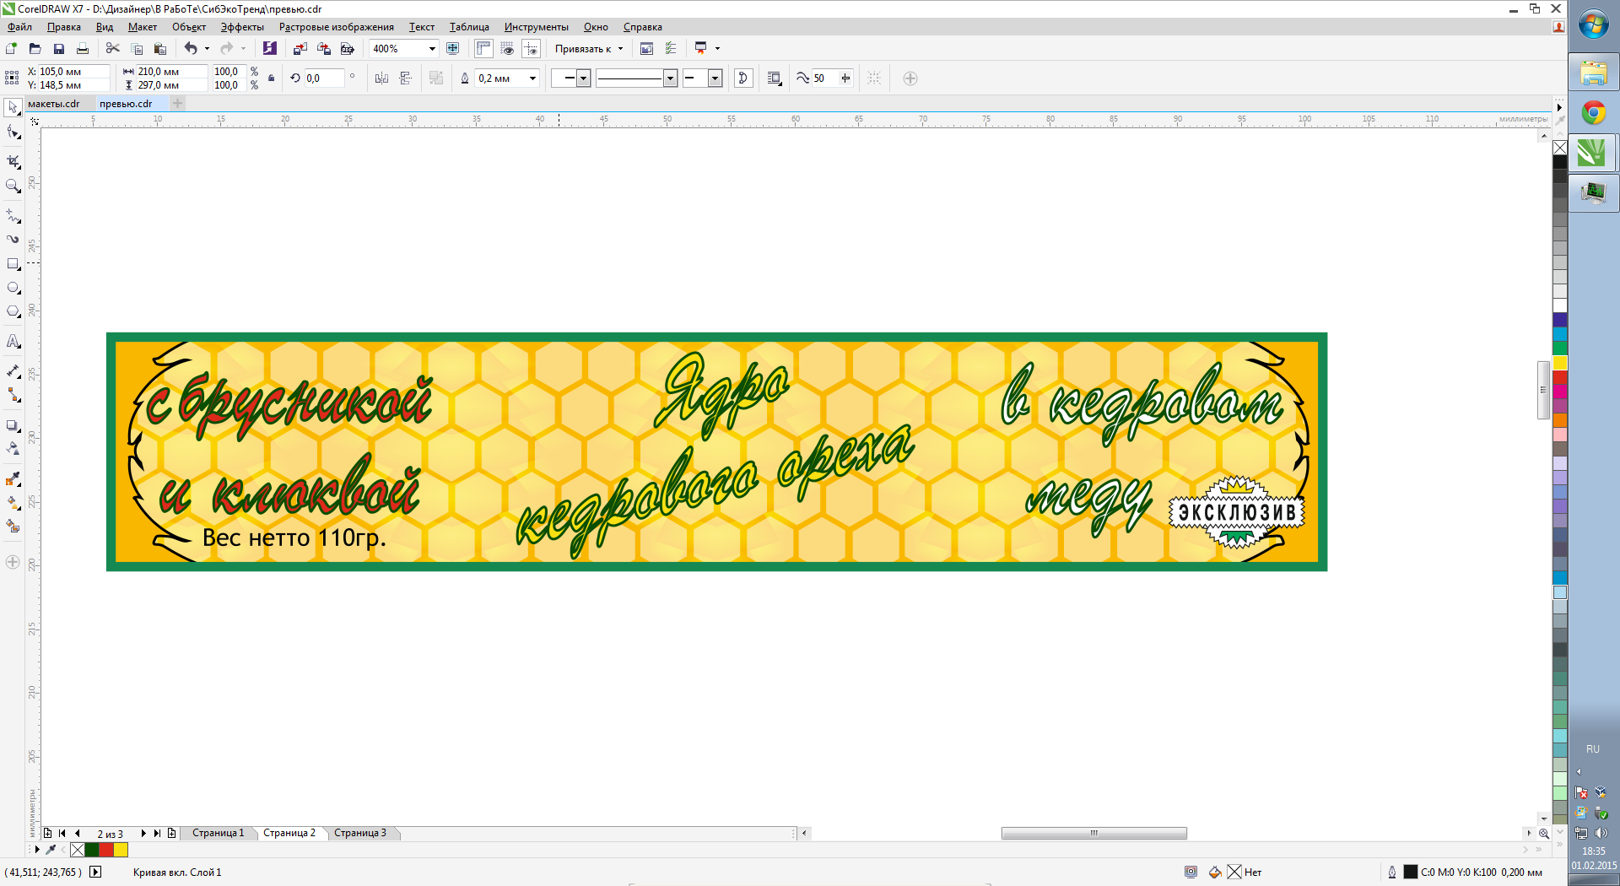
Task: Select the Transparency tool
Action: click(x=13, y=449)
